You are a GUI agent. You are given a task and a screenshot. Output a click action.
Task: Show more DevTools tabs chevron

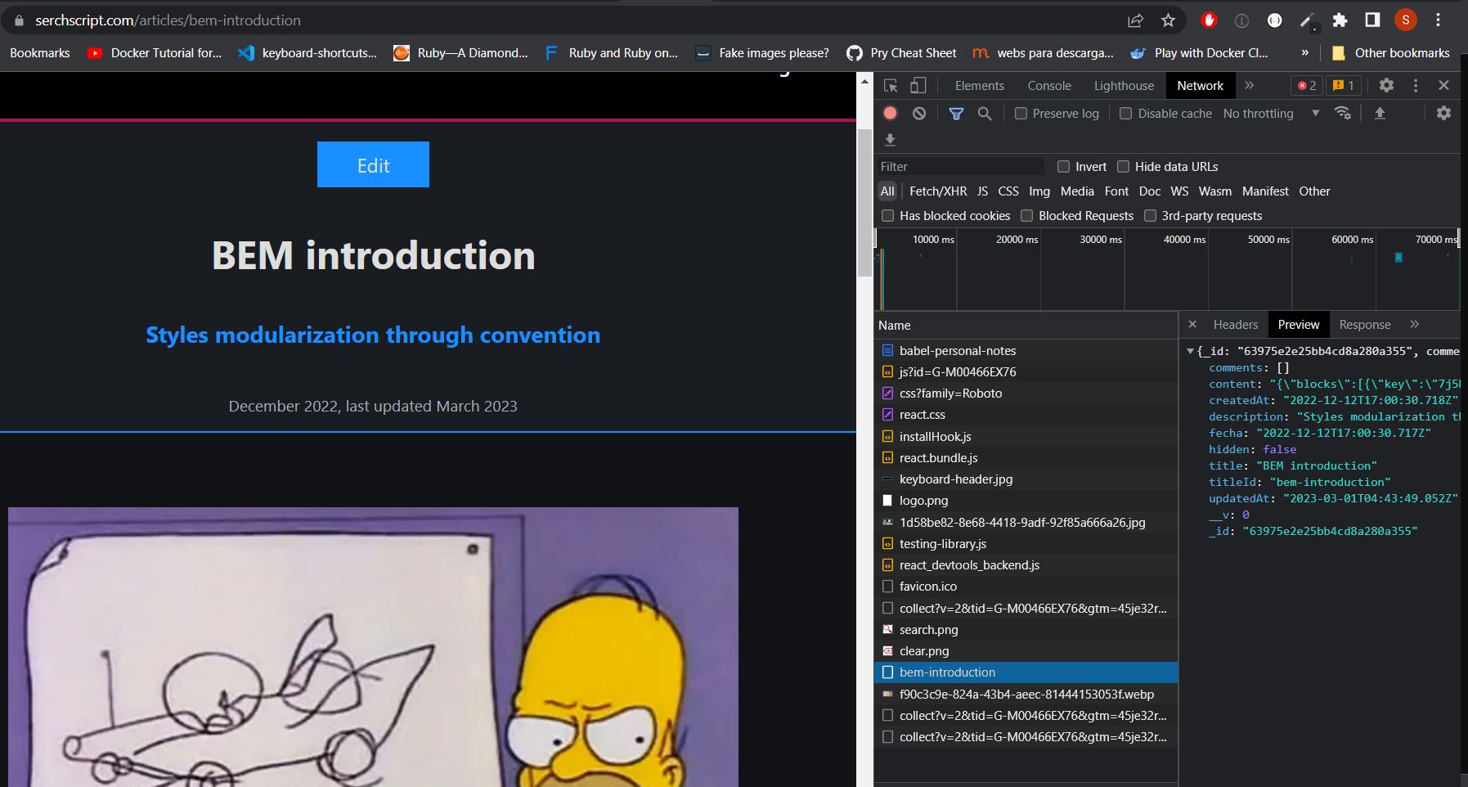1249,85
